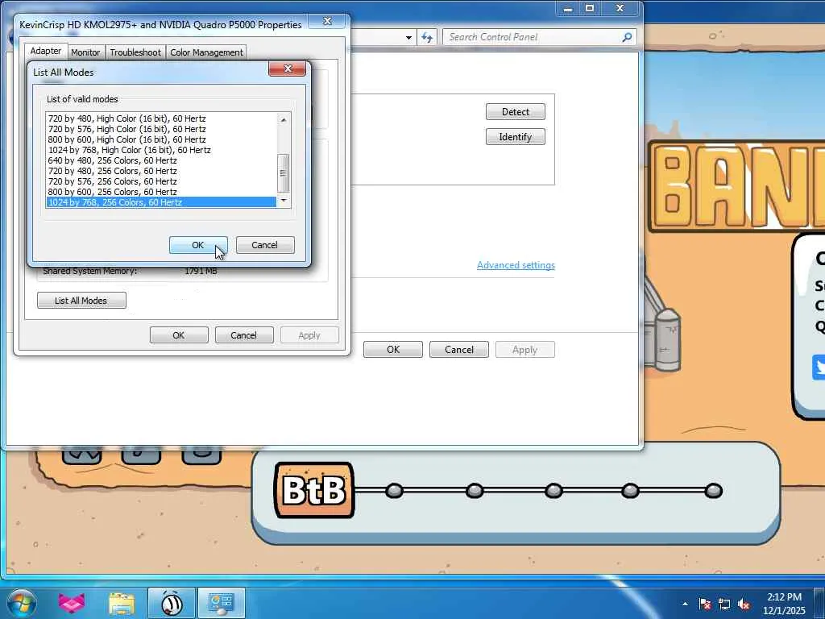Click the second timeline node after BtB

[x=475, y=491]
